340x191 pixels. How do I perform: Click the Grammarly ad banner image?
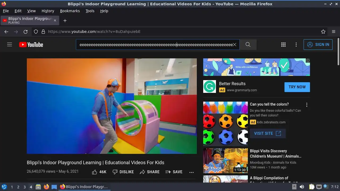256,67
